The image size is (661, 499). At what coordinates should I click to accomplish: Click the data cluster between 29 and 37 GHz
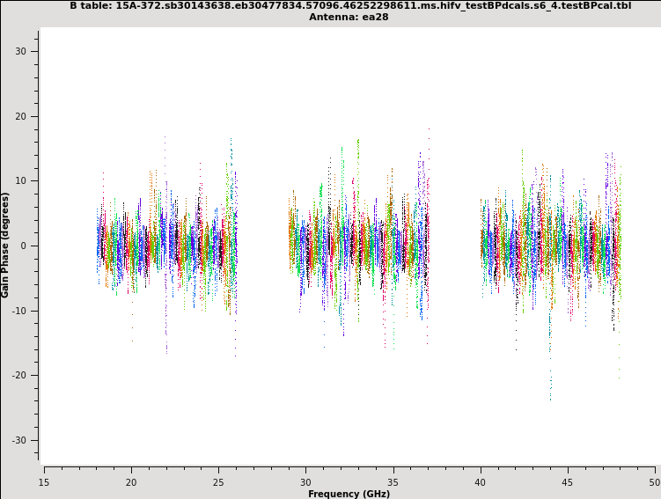pos(359,244)
